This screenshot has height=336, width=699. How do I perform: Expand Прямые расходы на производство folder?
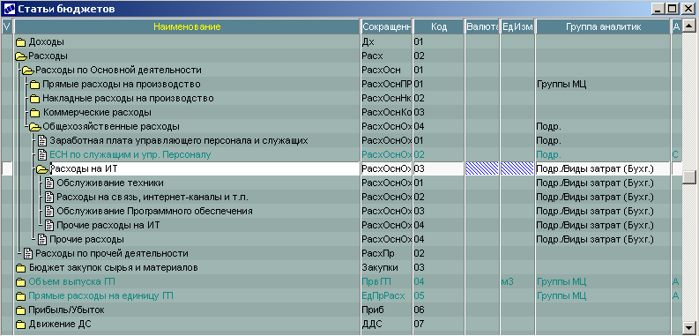pyautogui.click(x=35, y=85)
